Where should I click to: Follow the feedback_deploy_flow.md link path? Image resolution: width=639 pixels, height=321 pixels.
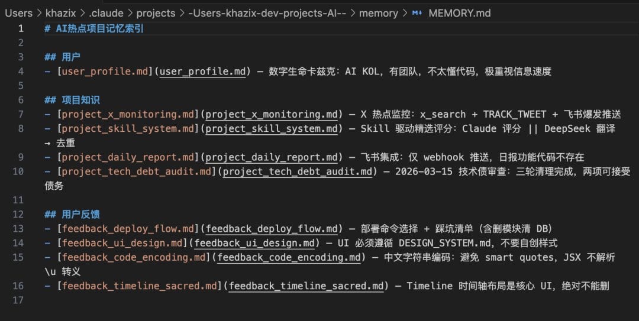(x=272, y=229)
